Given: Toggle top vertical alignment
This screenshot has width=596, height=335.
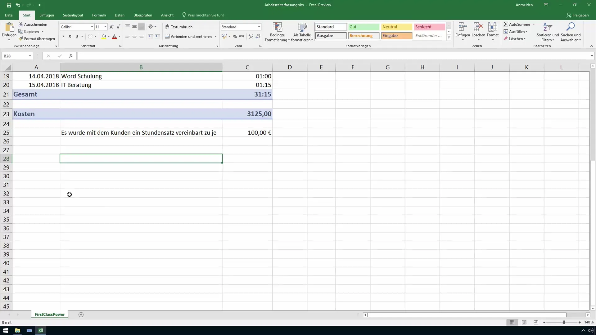Looking at the screenshot, I should pyautogui.click(x=128, y=27).
